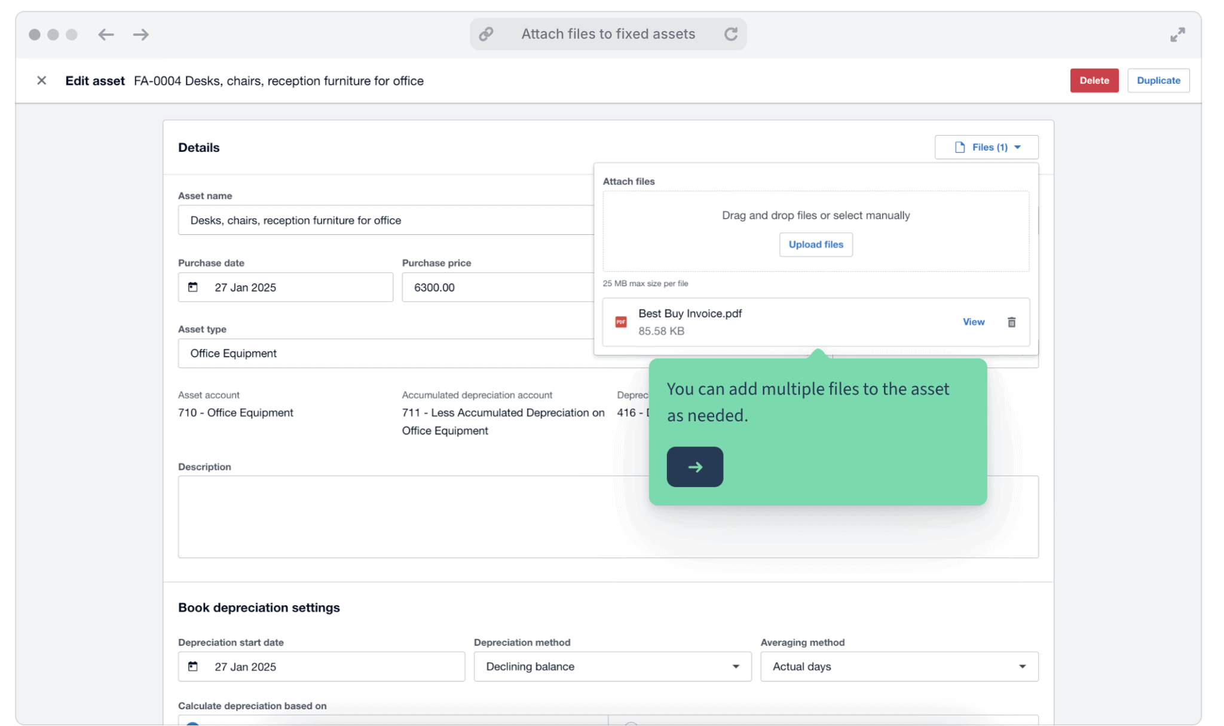
Task: Expand the window using the diagonal arrows icon
Action: click(x=1178, y=34)
